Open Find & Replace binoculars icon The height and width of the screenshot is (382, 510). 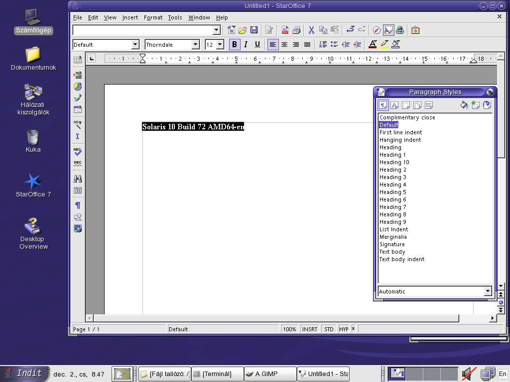coord(78,179)
